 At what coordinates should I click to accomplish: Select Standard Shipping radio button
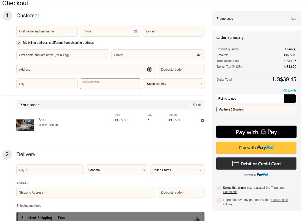[197, 219]
